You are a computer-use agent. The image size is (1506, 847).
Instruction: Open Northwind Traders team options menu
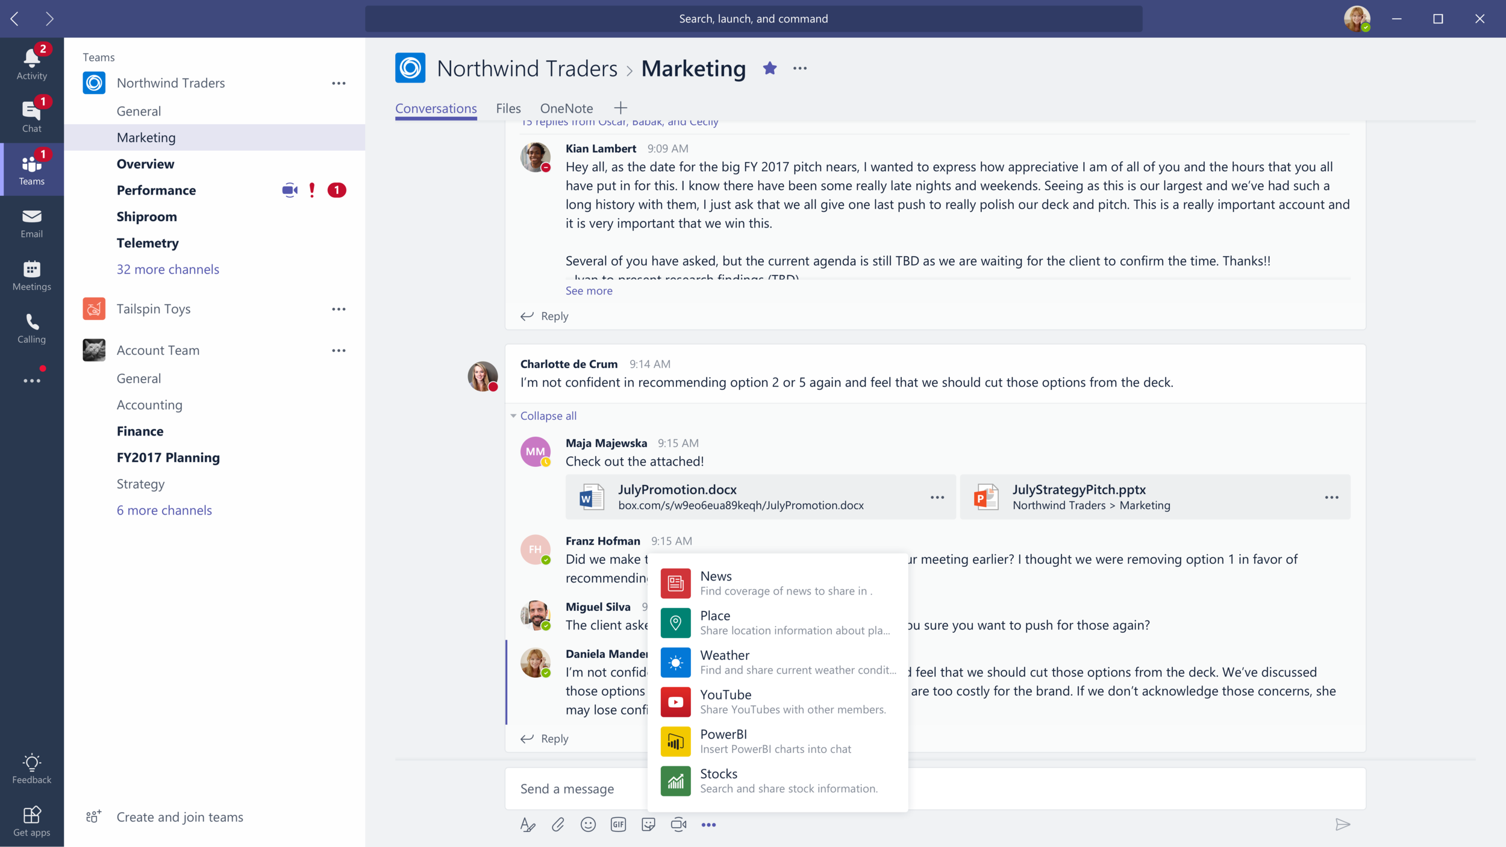coord(339,83)
